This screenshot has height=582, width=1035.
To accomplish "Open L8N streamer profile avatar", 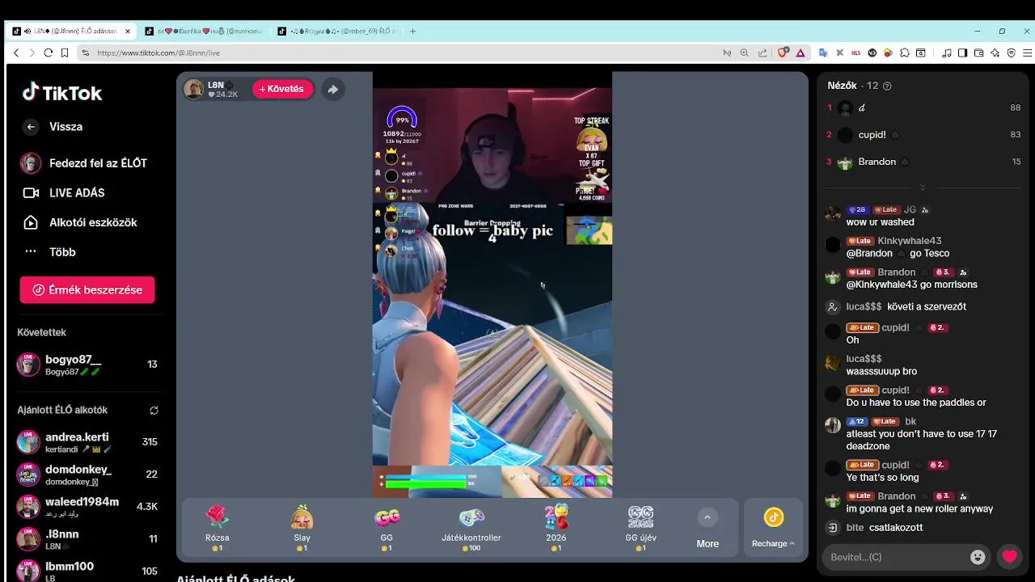I will [x=194, y=89].
